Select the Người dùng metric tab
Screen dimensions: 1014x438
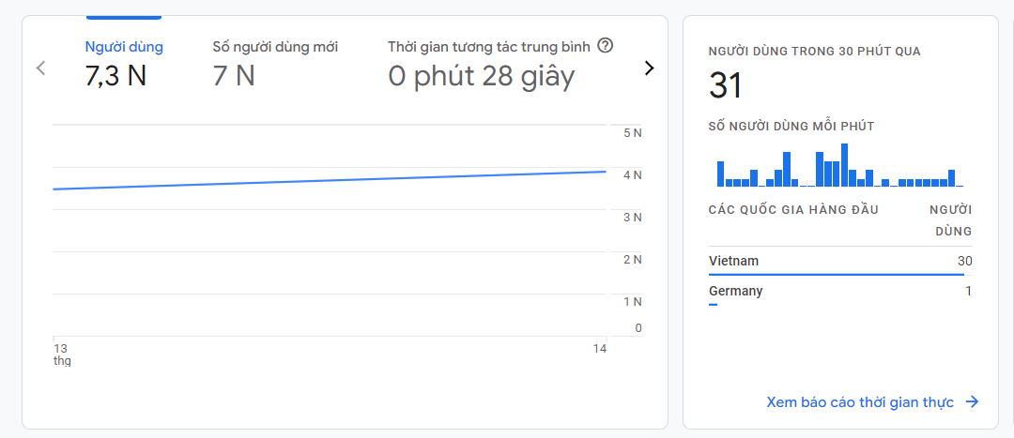click(x=124, y=47)
